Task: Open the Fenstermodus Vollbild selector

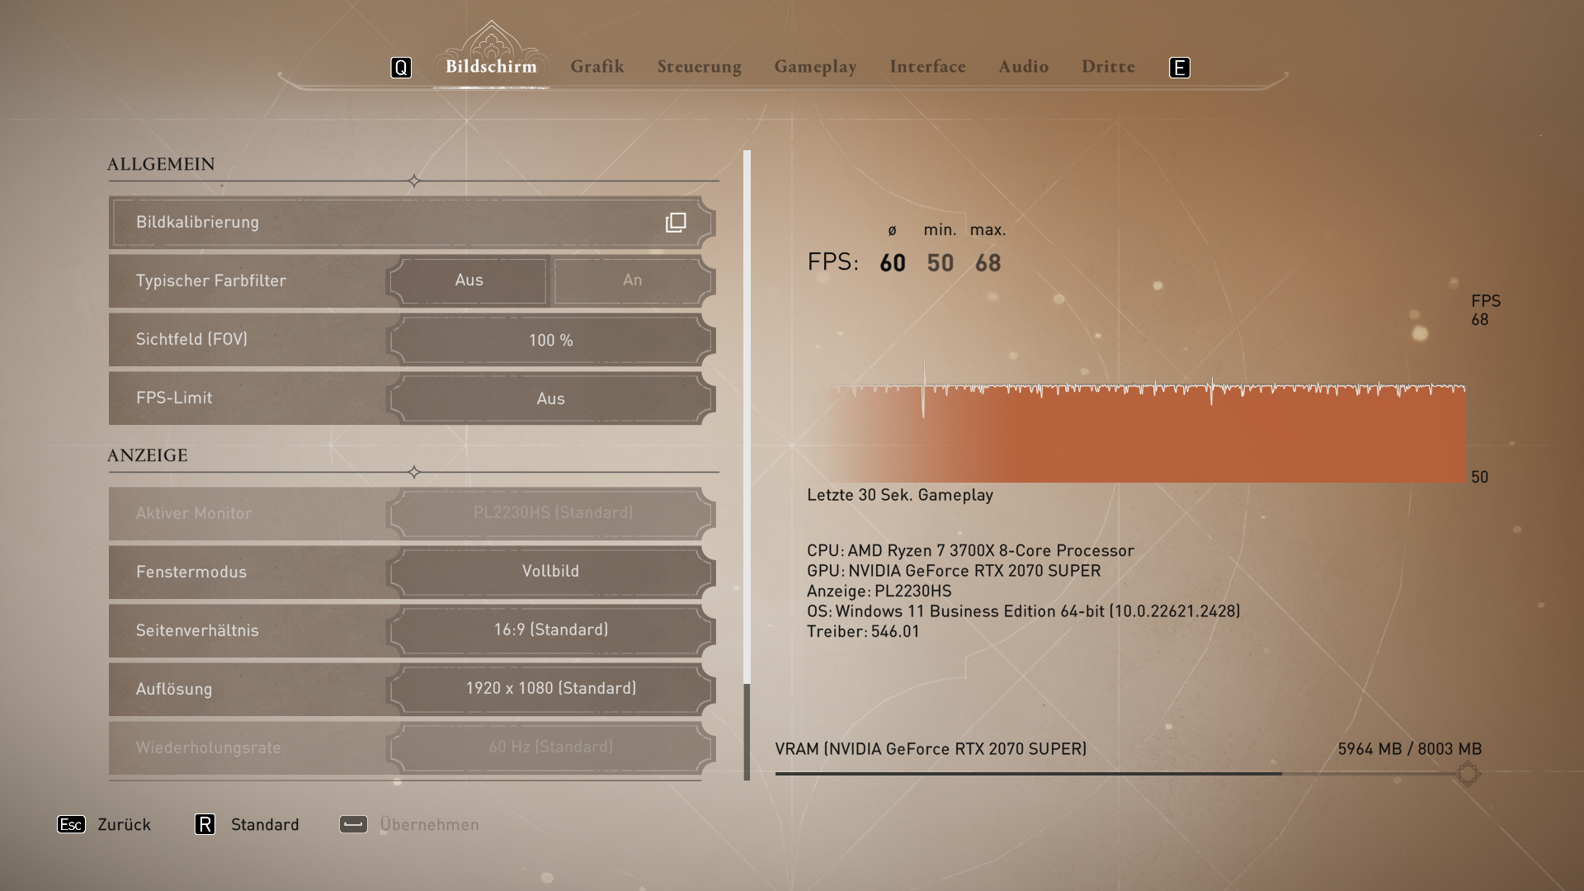Action: coord(550,571)
